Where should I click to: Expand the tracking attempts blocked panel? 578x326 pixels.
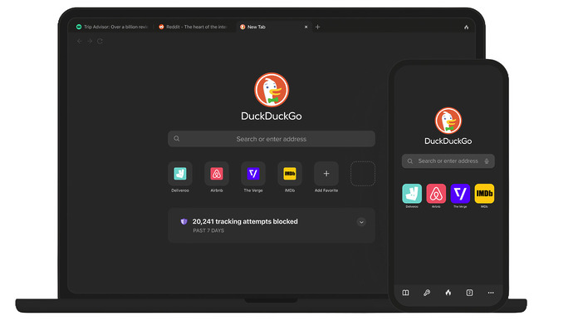pos(361,222)
